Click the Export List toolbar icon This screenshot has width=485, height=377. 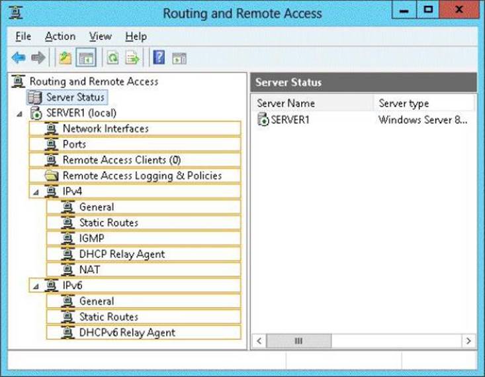coord(132,58)
